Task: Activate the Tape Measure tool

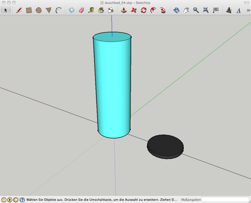Action: click(91, 10)
